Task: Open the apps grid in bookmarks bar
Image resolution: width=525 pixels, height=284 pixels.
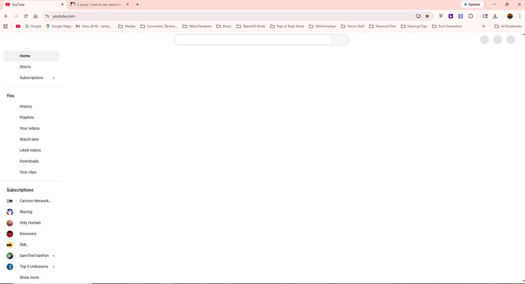Action: 6,26
